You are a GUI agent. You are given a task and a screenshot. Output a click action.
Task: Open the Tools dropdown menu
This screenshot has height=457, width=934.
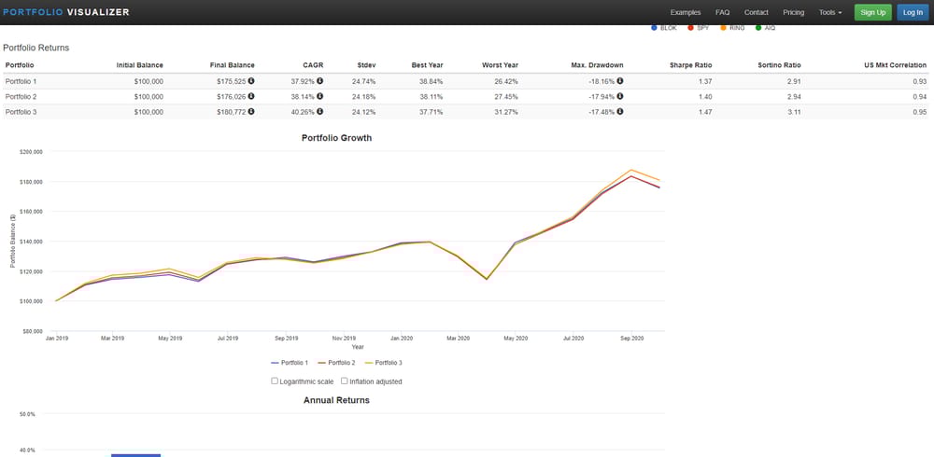click(x=830, y=12)
